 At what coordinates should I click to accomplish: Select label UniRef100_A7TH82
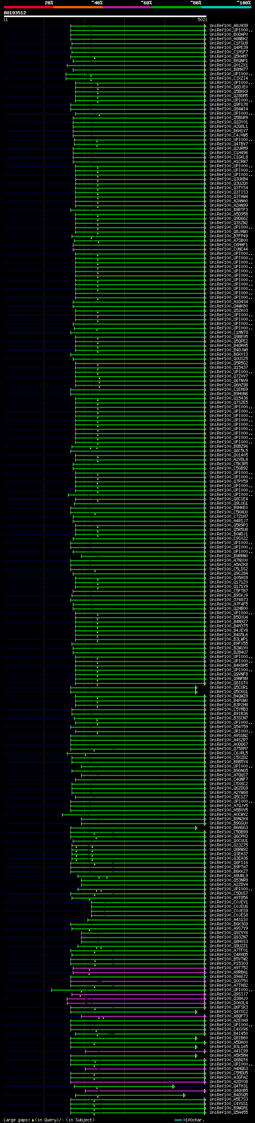pos(229,985)
